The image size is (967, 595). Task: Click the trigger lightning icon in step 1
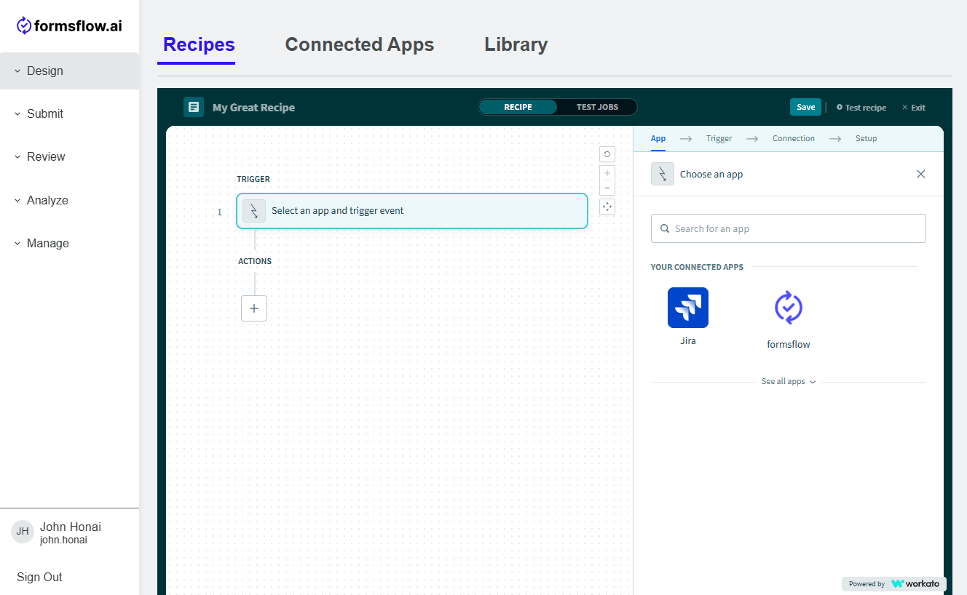pyautogui.click(x=254, y=211)
